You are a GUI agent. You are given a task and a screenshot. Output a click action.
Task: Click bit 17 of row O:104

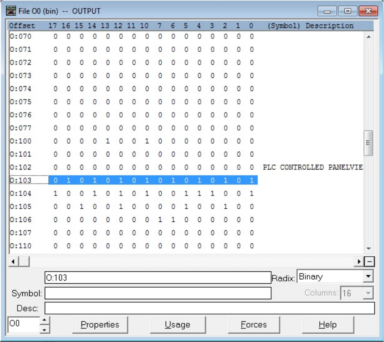point(55,194)
